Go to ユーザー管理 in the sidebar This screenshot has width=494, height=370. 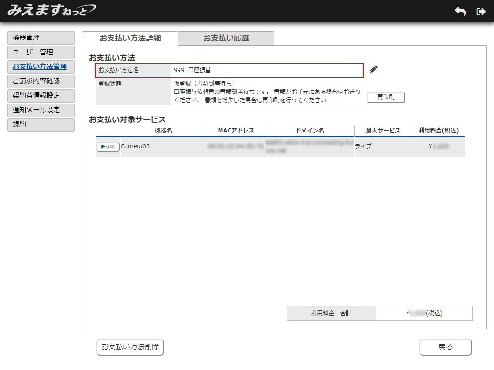pyautogui.click(x=41, y=52)
